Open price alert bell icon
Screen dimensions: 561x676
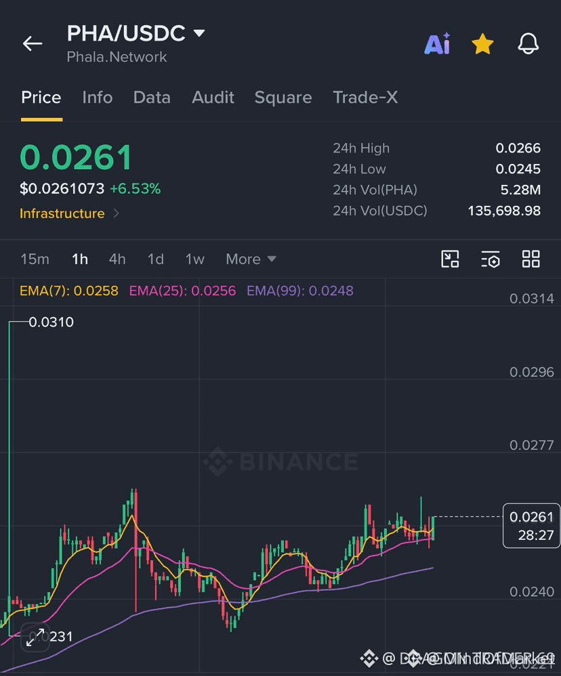point(528,43)
